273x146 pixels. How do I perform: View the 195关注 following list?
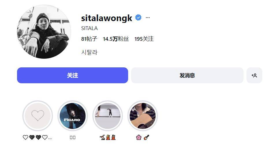tap(144, 39)
